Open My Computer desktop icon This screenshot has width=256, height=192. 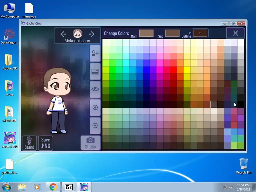10,10
